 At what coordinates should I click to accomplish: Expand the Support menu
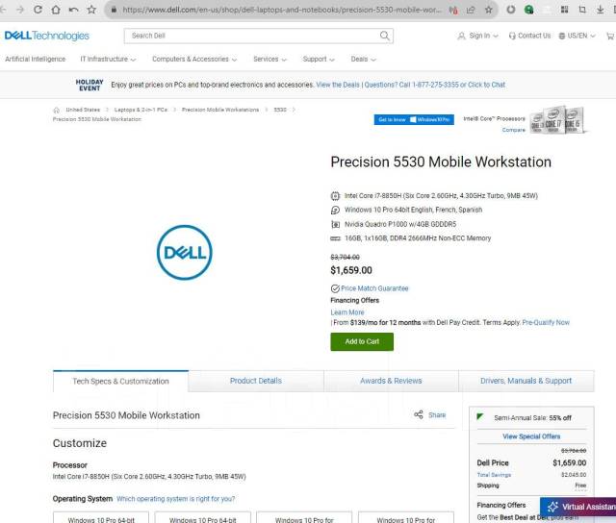tap(319, 60)
